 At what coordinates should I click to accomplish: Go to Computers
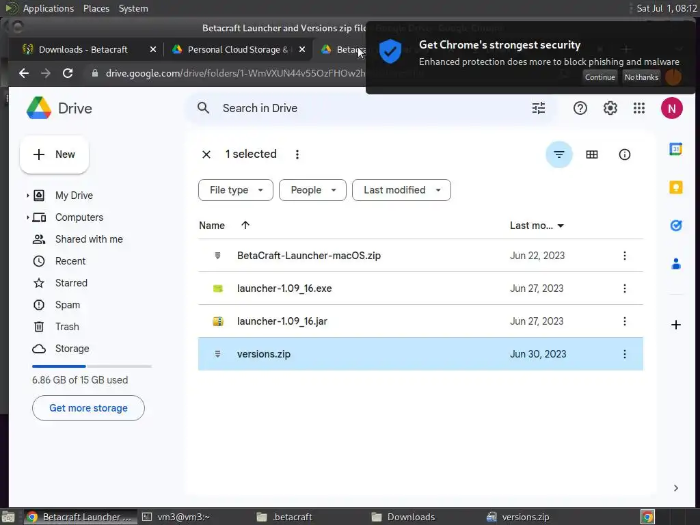click(x=79, y=217)
